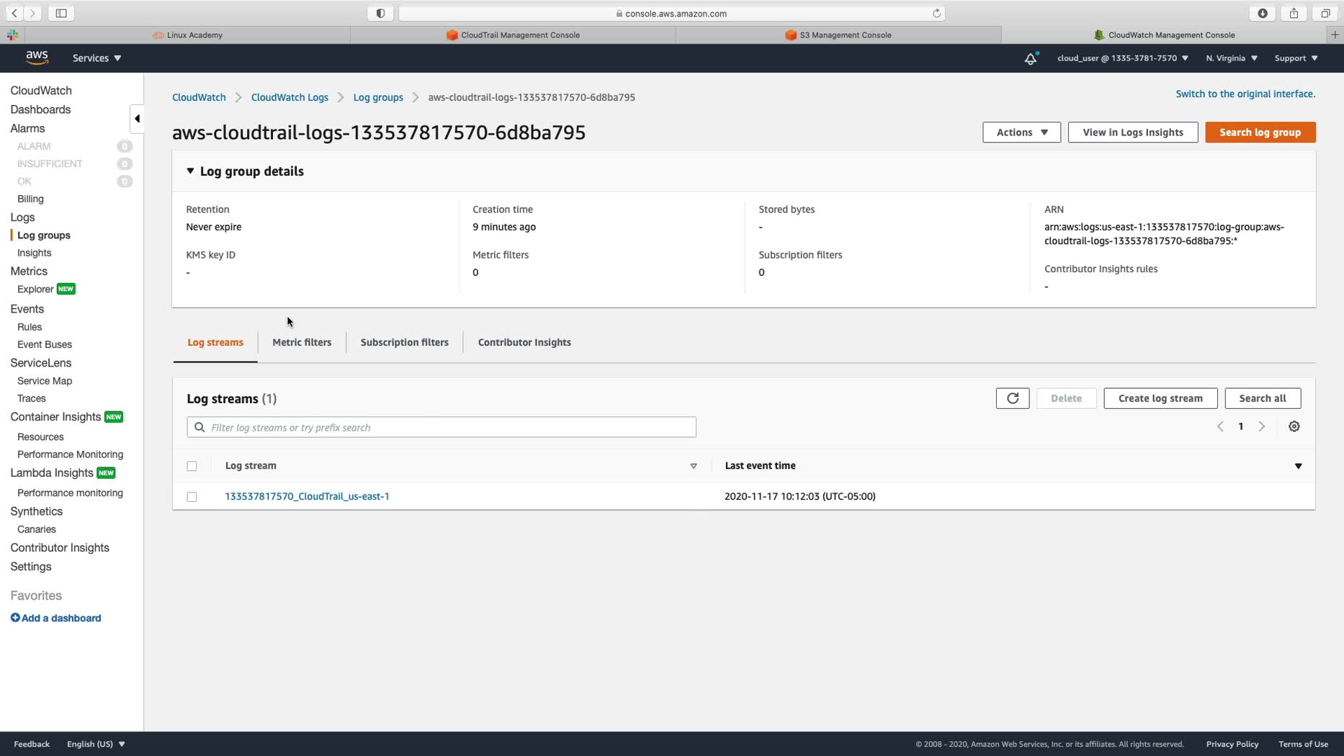The width and height of the screenshot is (1344, 756).
Task: Open Service Map in sidebar
Action: (x=45, y=381)
